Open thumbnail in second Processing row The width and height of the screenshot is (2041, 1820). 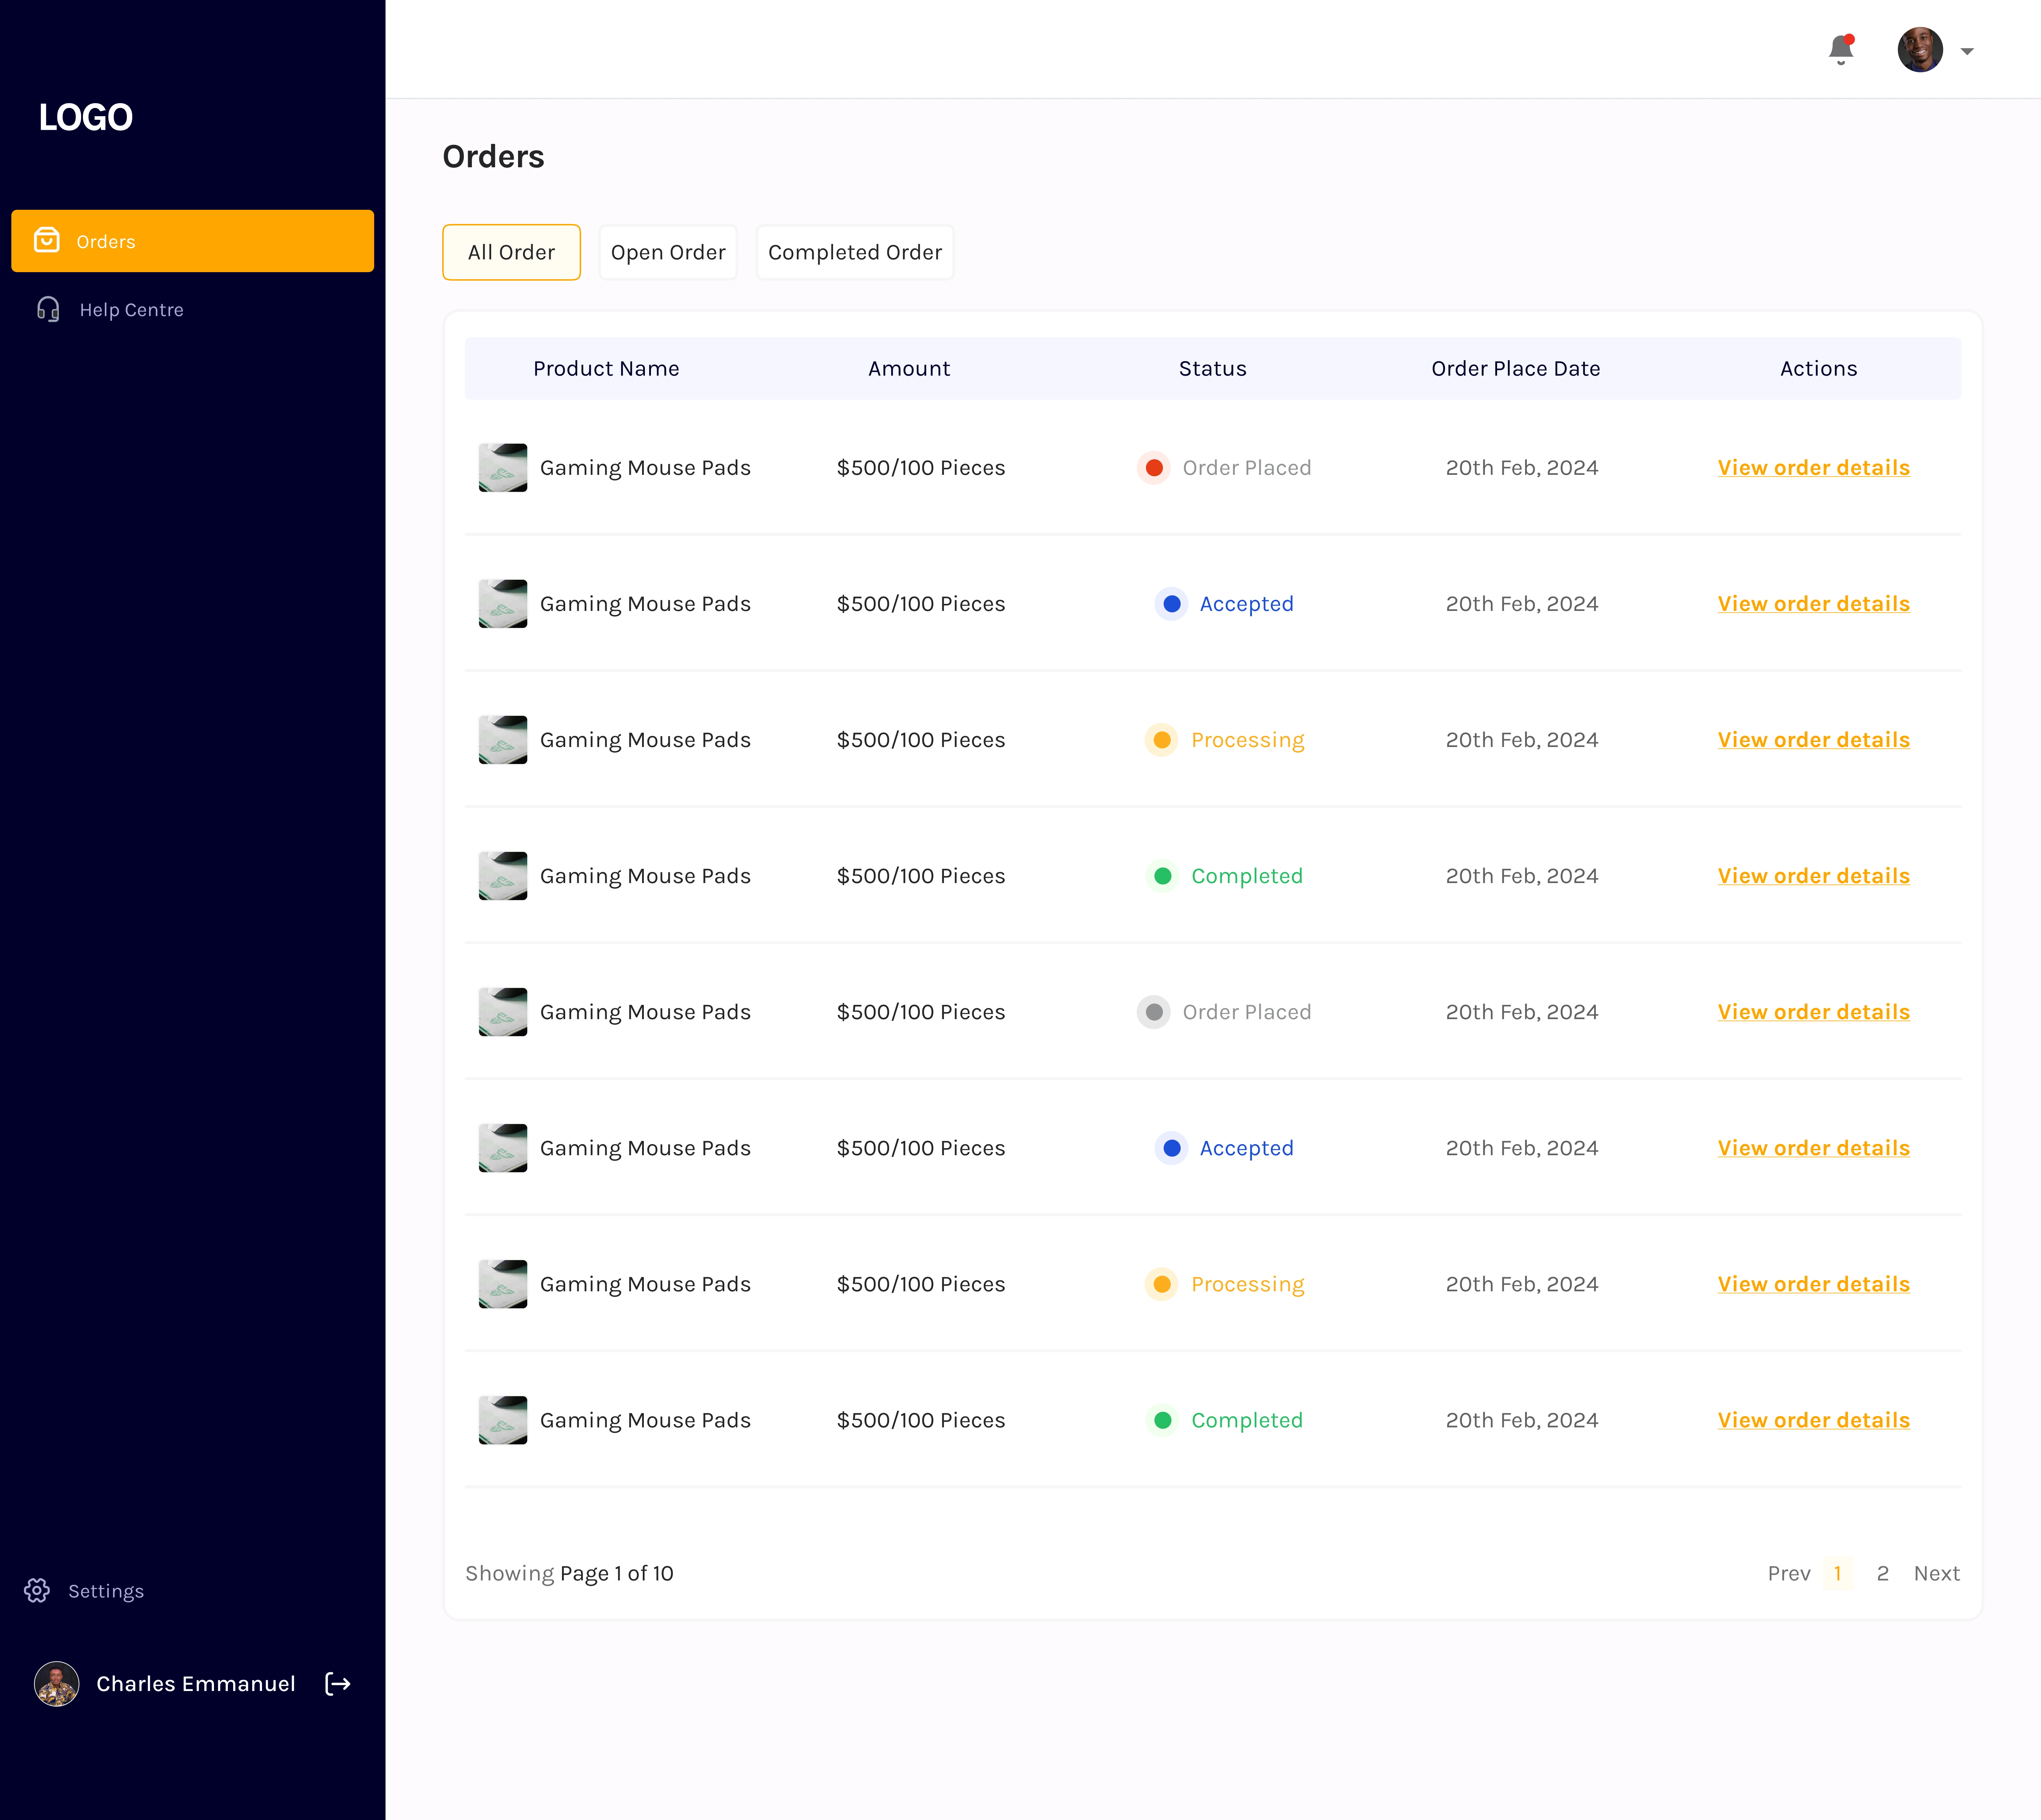click(x=503, y=1283)
